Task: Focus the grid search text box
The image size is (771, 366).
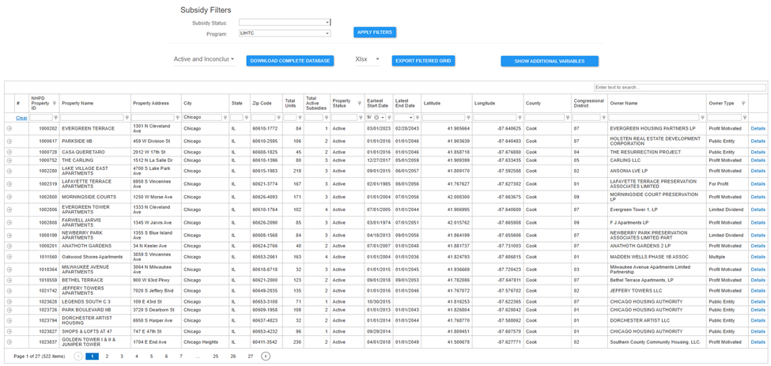Action: (680, 88)
